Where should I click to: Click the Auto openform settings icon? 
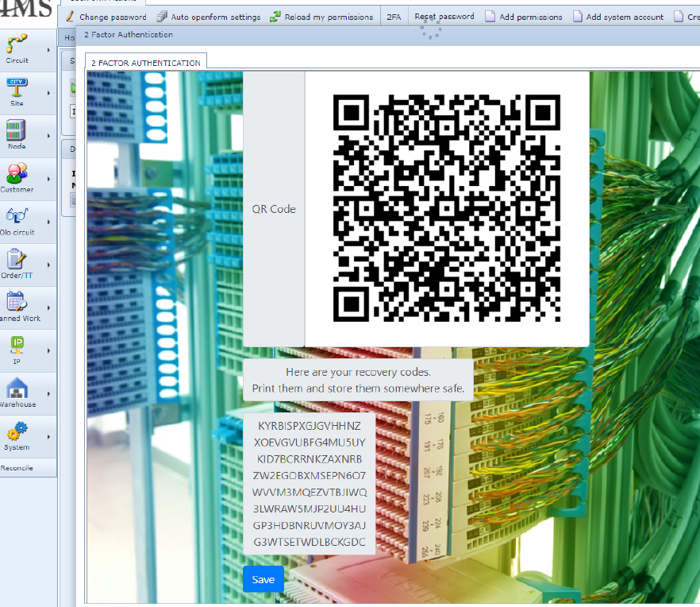[x=162, y=17]
